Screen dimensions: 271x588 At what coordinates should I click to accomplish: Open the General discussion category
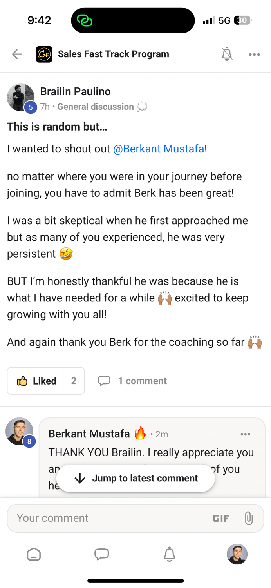click(96, 107)
